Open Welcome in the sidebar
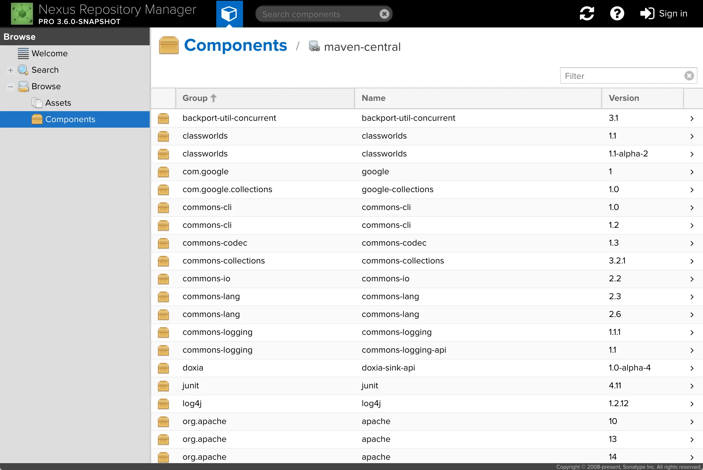Screen dimensions: 703x470 tap(49, 54)
